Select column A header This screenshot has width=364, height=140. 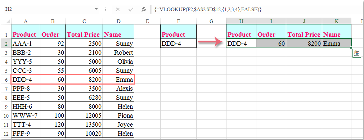26,21
